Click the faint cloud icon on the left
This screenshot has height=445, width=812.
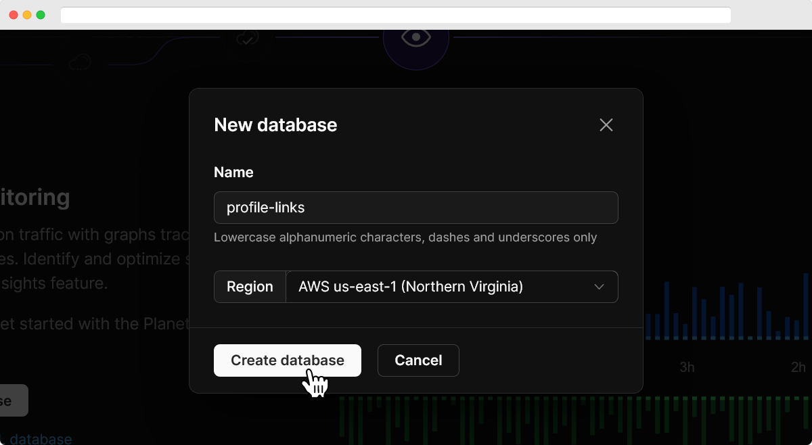[80, 62]
